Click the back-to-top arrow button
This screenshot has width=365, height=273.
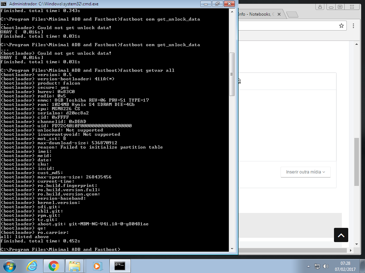[x=341, y=235]
